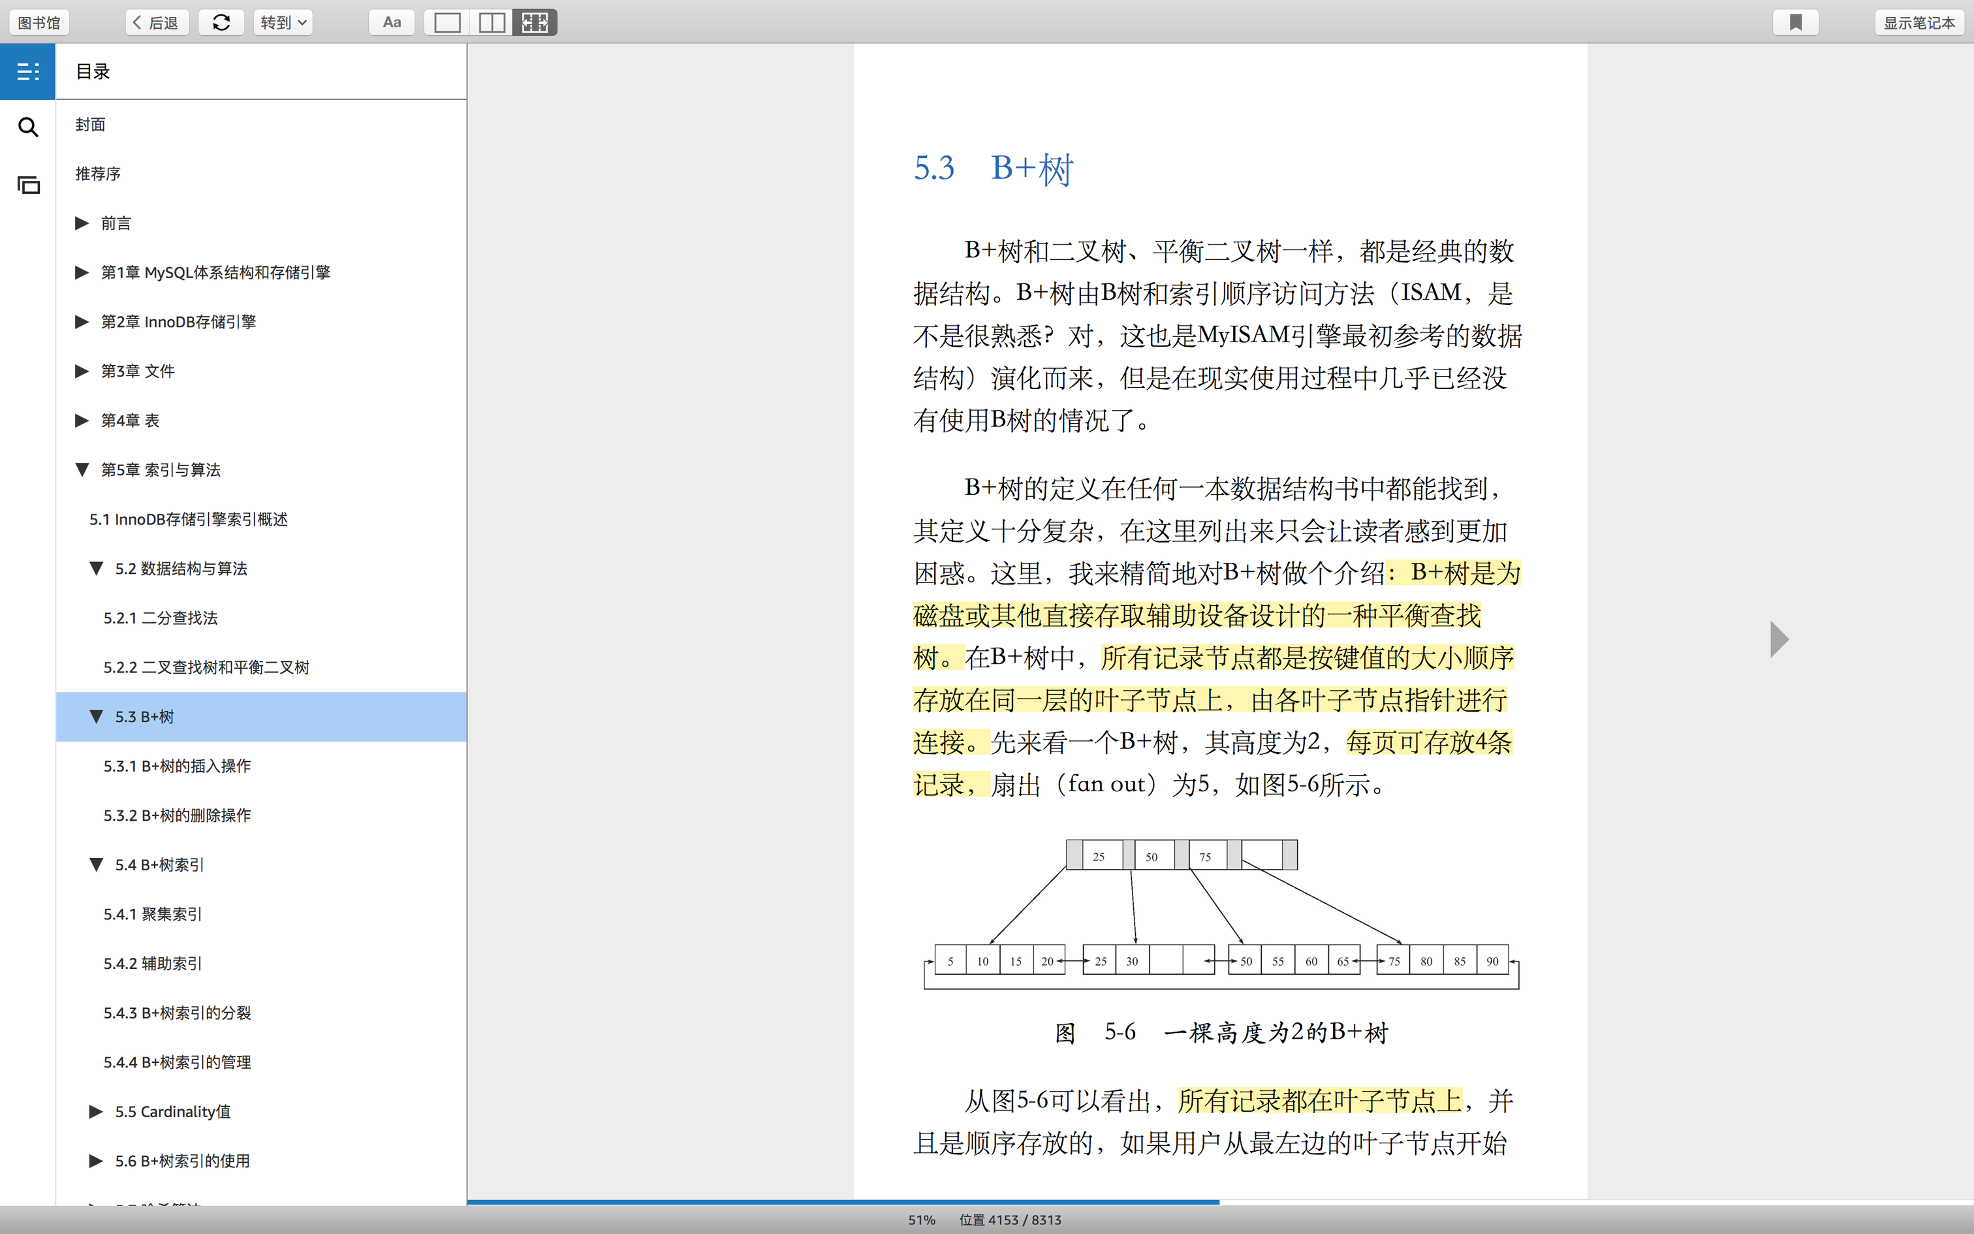The image size is (1974, 1234).
Task: Toggle the full-screen layout mode
Action: 535,22
